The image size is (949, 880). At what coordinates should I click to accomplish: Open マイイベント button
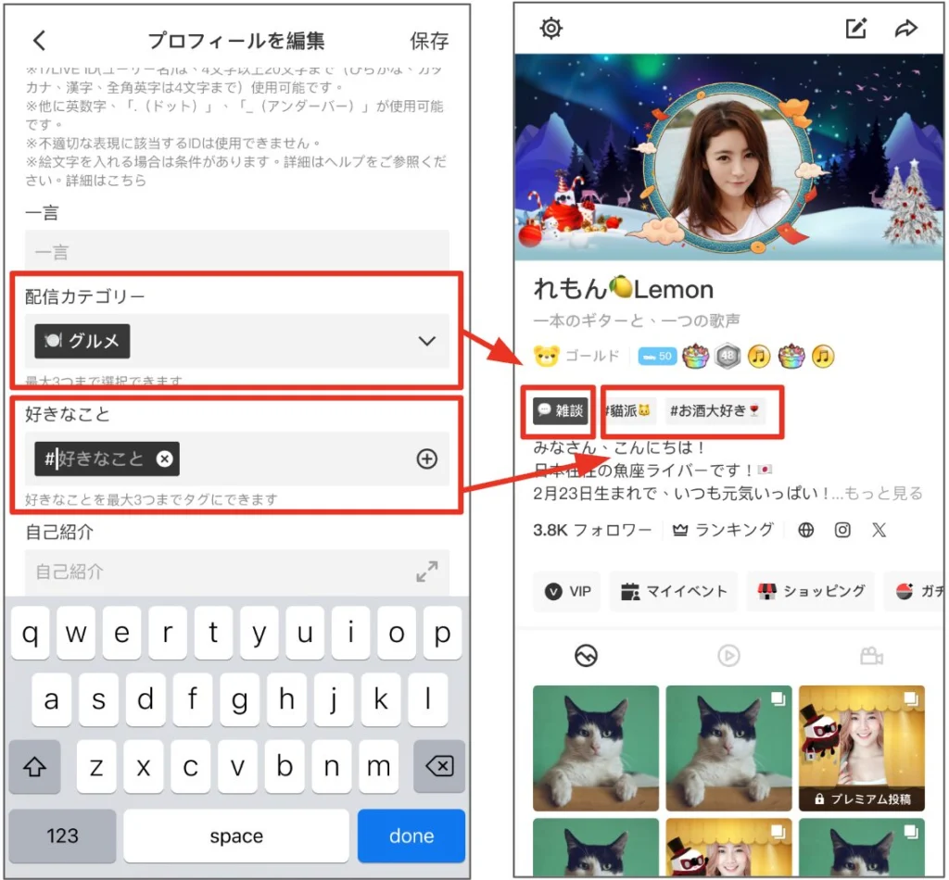pyautogui.click(x=673, y=592)
